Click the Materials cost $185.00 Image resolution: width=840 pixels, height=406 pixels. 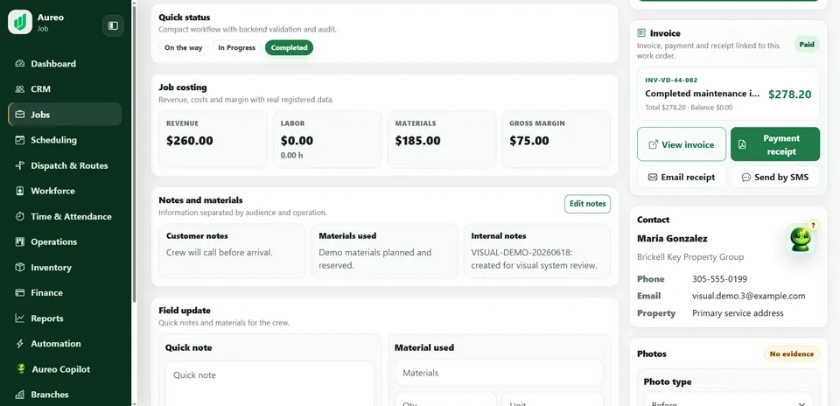[x=417, y=141]
